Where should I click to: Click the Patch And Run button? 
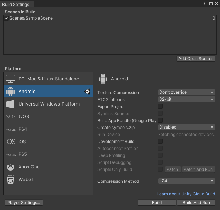pos(198,169)
